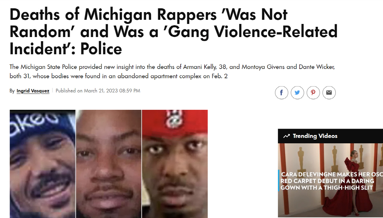
Task: Open the photo of the man in a red hat
Action: tap(175, 164)
